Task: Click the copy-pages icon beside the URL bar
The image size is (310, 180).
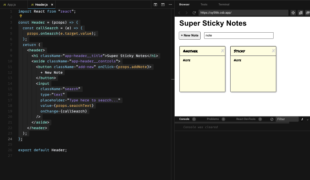Action: tap(300, 13)
